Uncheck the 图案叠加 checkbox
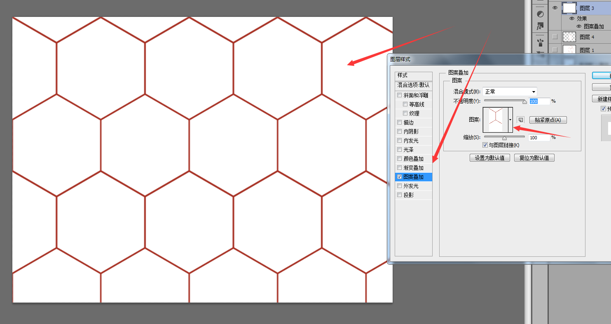This screenshot has height=324, width=611. coord(399,177)
